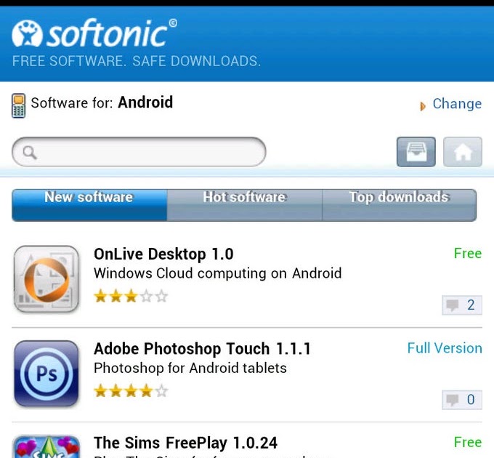
Task: Select the New software tab
Action: [89, 205]
